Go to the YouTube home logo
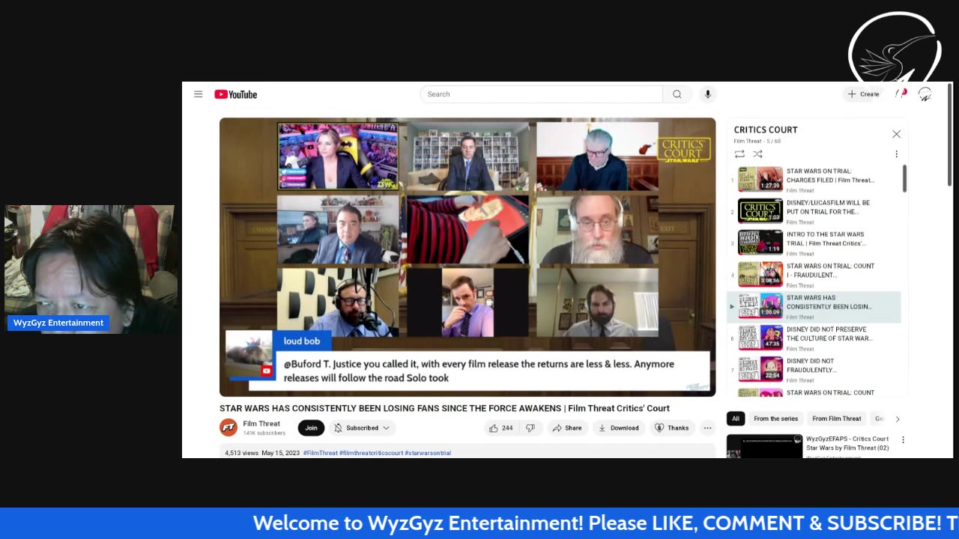This screenshot has height=539, width=959. tap(235, 94)
